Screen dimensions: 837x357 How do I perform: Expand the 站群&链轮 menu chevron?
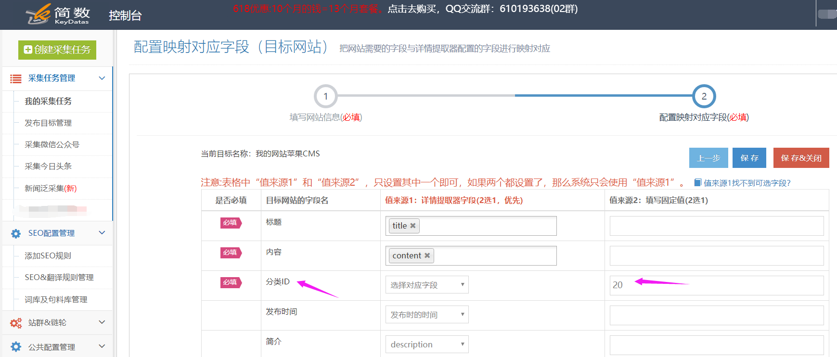point(102,322)
